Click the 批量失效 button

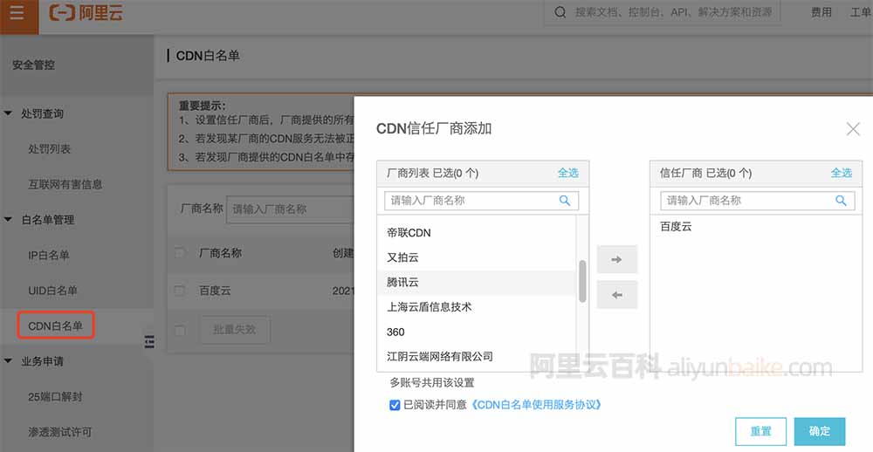click(x=234, y=330)
